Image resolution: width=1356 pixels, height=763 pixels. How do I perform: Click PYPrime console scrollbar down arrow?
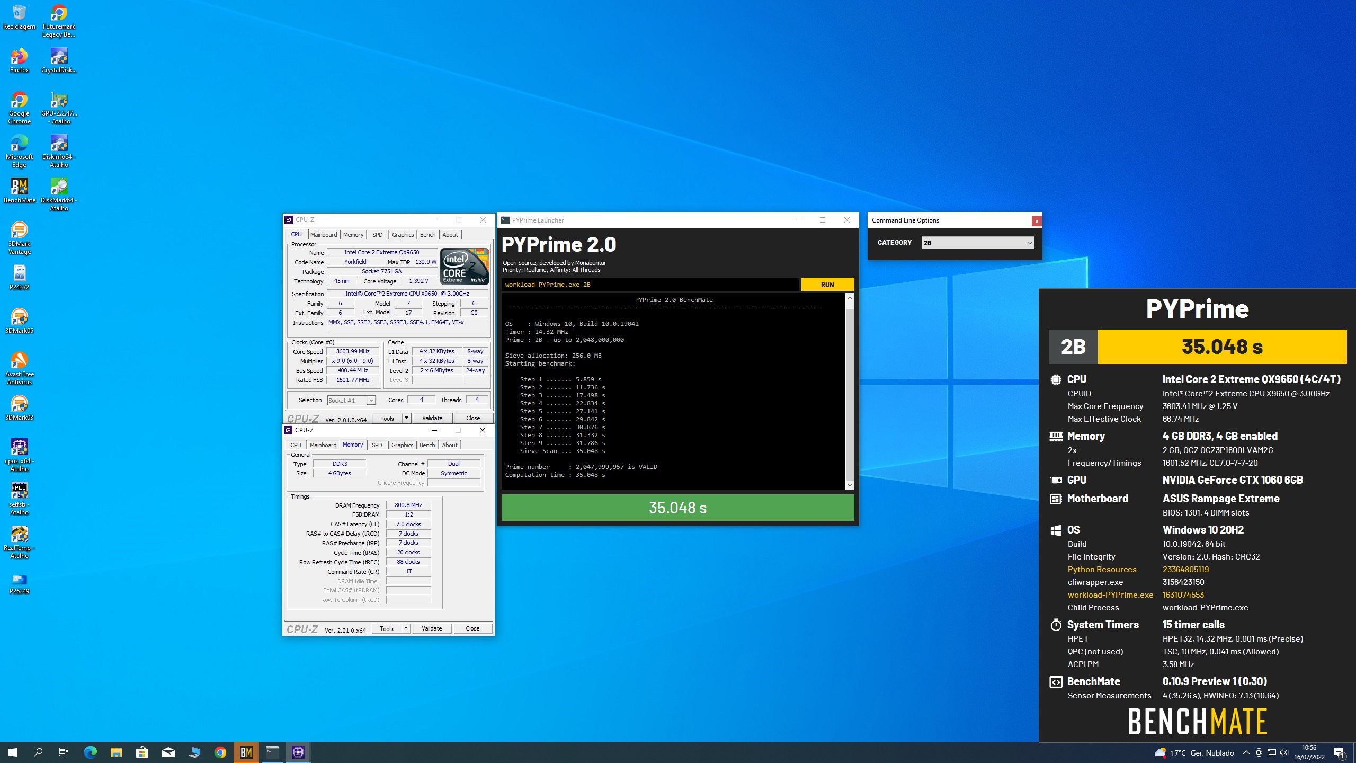850,485
